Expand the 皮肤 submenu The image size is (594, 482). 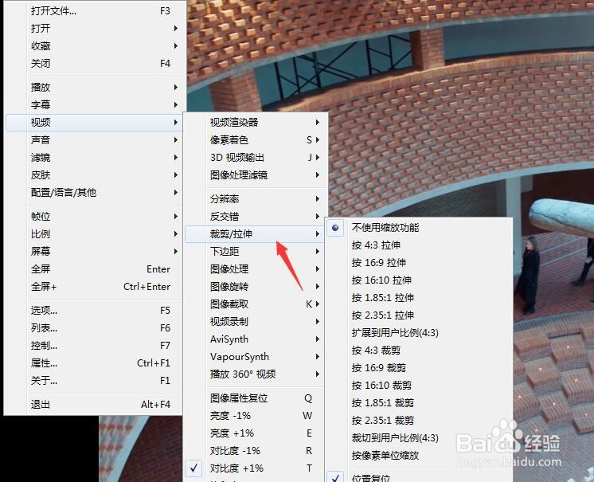[x=94, y=174]
